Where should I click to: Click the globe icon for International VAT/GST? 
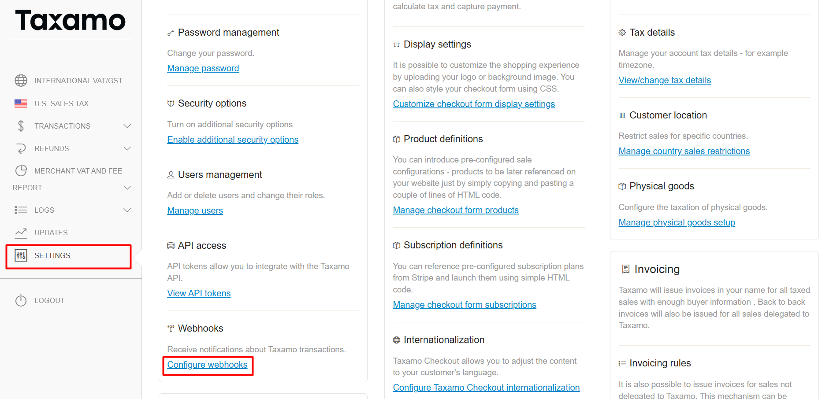point(21,81)
